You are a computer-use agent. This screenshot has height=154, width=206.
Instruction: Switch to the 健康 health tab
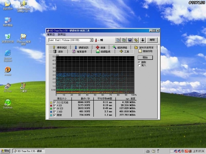tap(101, 47)
